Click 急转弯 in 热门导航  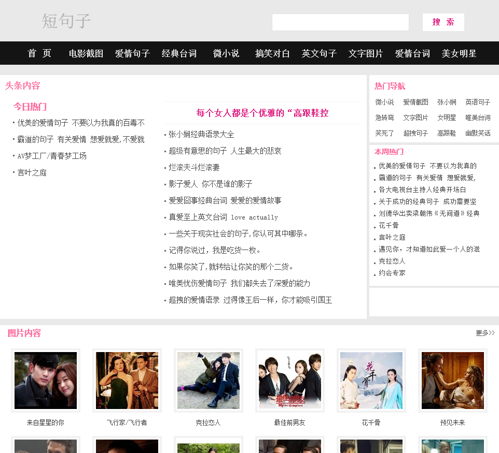[x=384, y=118]
